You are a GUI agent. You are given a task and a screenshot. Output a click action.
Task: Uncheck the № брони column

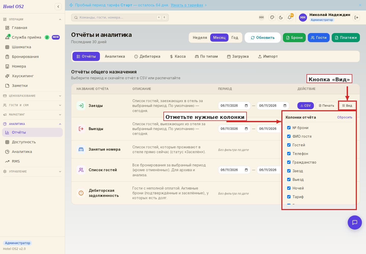289,128
